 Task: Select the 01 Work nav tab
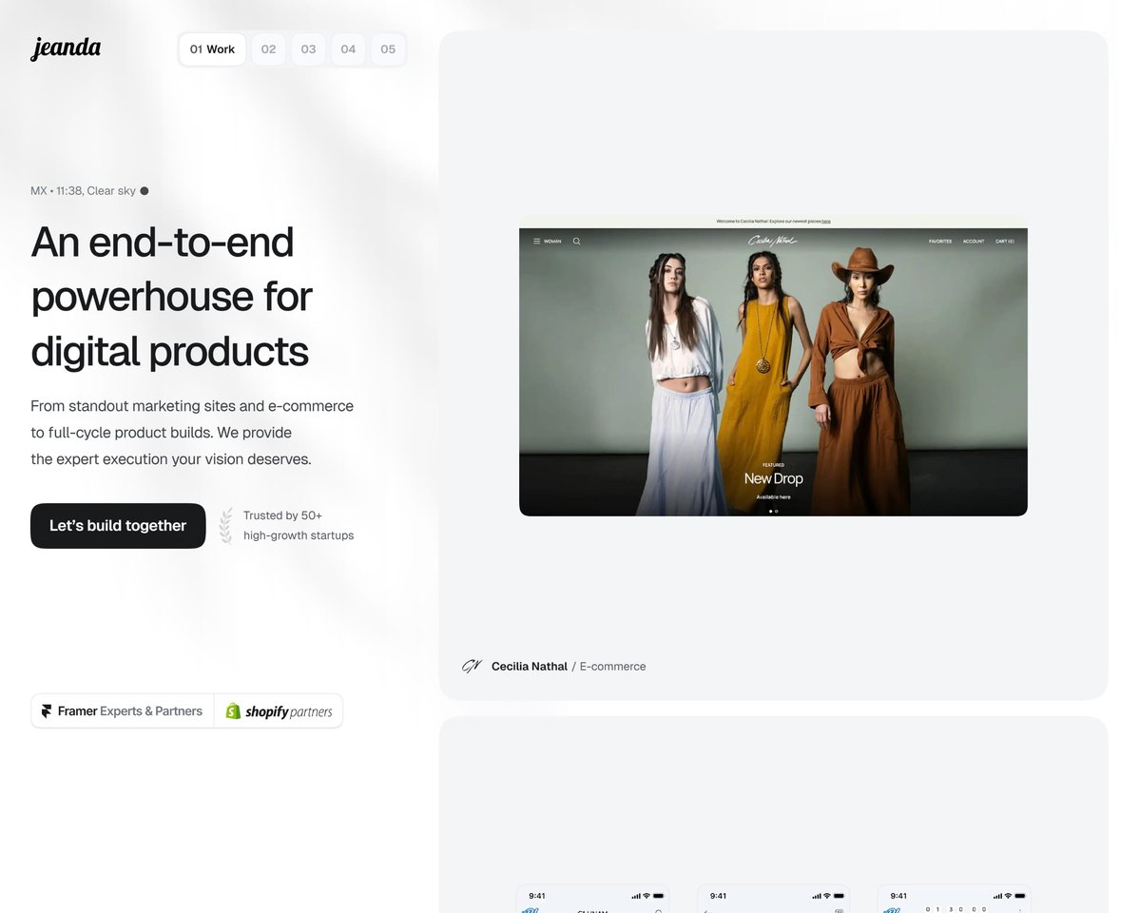coord(212,49)
